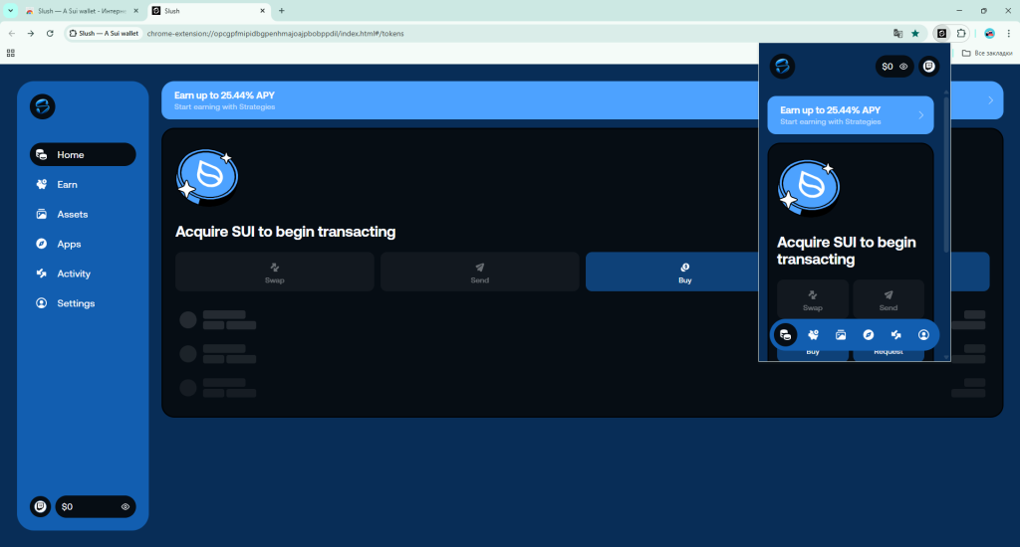Open Home in the left sidebar

click(x=83, y=154)
